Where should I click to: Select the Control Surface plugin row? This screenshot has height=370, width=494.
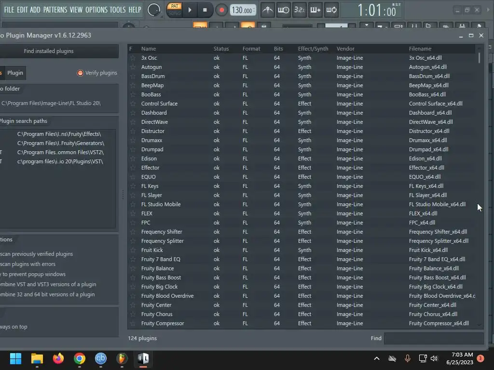click(302, 104)
